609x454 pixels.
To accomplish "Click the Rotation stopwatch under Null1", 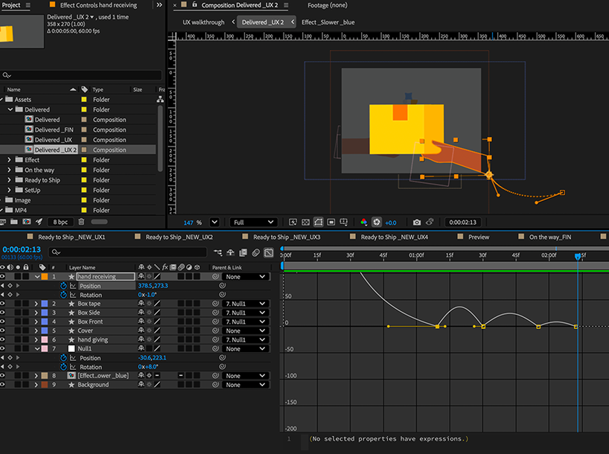I will pyautogui.click(x=63, y=367).
